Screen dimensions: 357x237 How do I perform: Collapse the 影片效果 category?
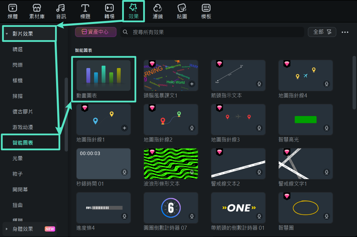7,34
